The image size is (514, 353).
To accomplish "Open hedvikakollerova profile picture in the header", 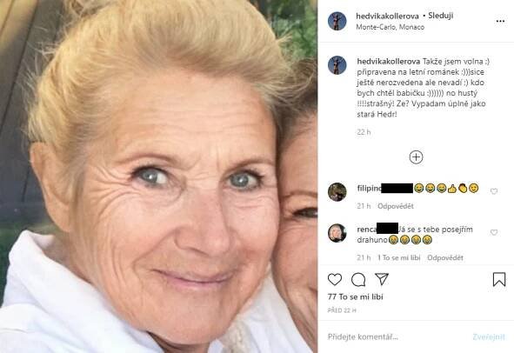I will (337, 22).
